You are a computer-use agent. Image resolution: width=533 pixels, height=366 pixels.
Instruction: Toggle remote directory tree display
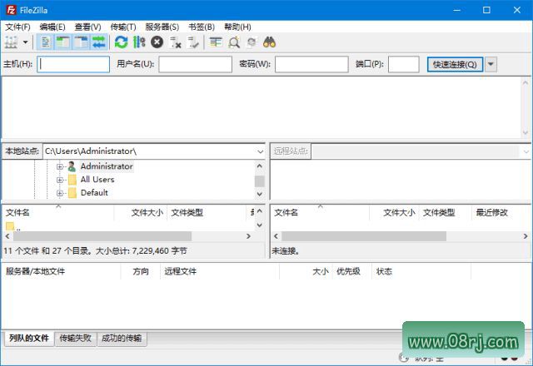(81, 42)
